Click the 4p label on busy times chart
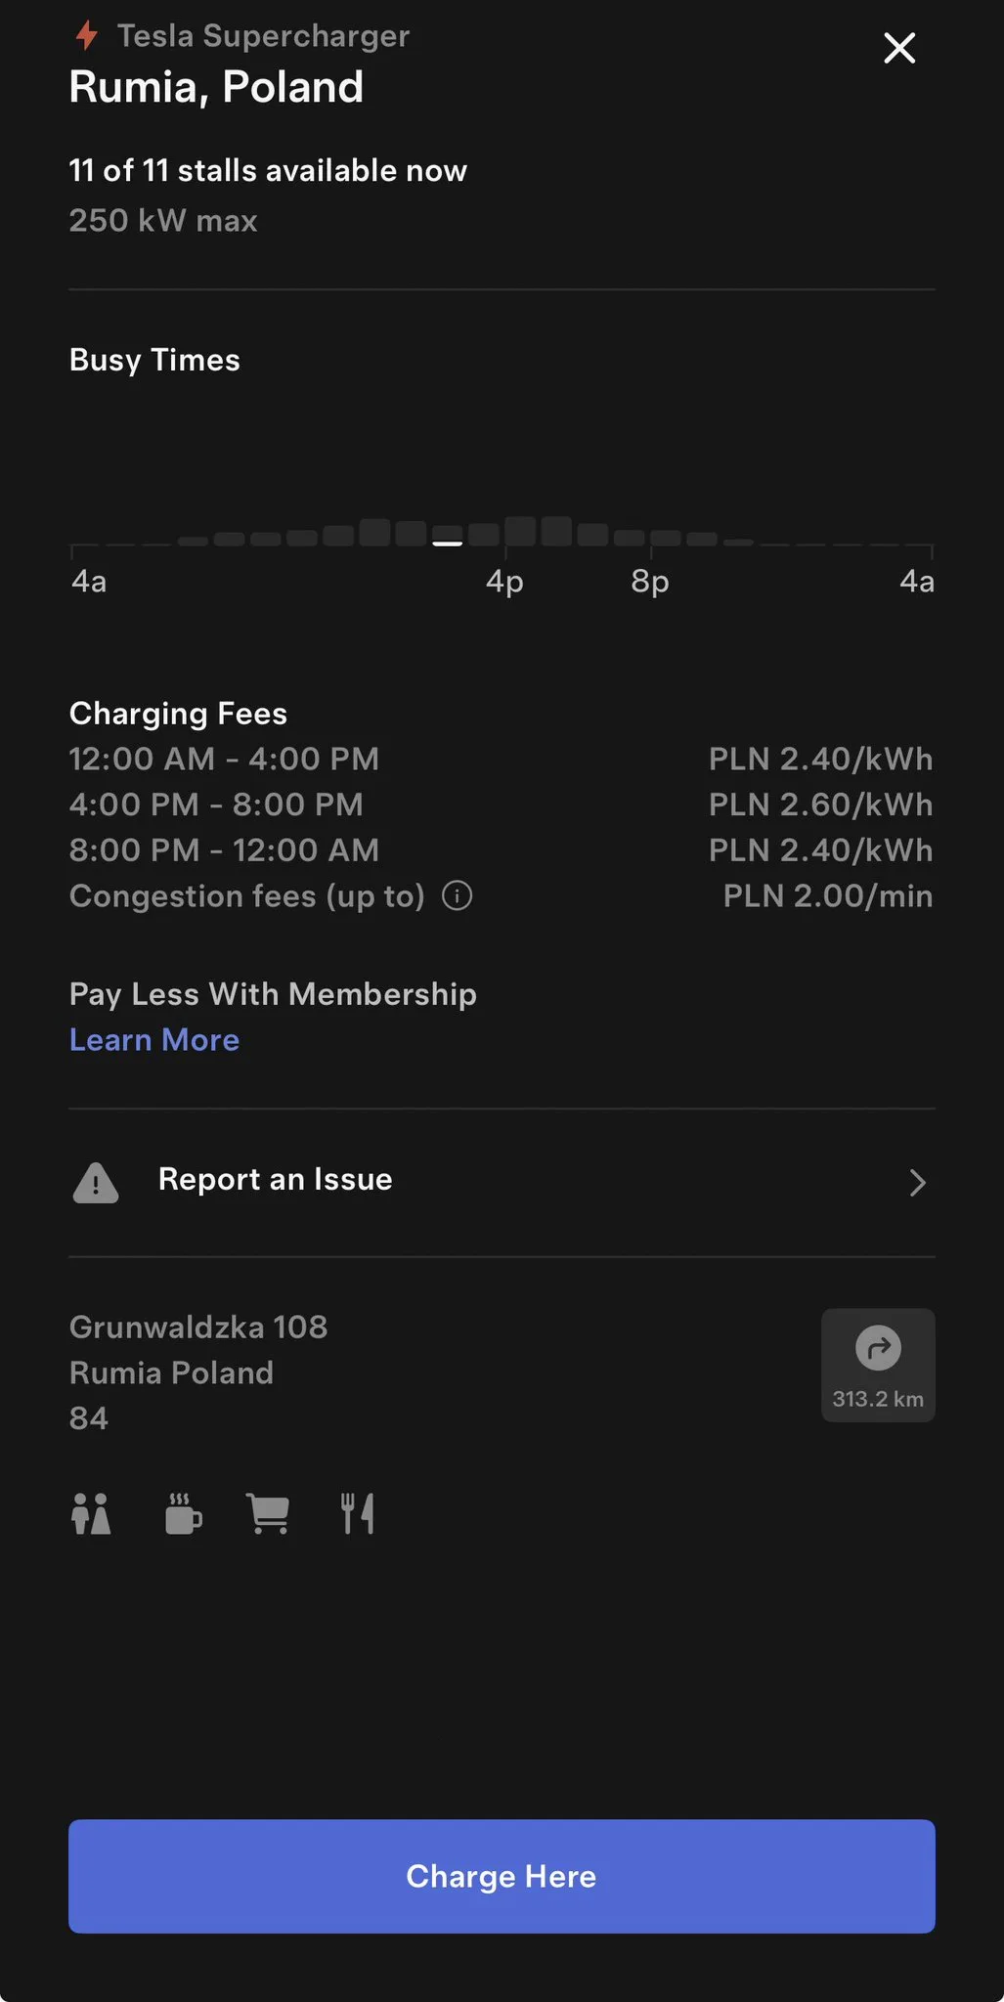1004x2002 pixels. [504, 582]
